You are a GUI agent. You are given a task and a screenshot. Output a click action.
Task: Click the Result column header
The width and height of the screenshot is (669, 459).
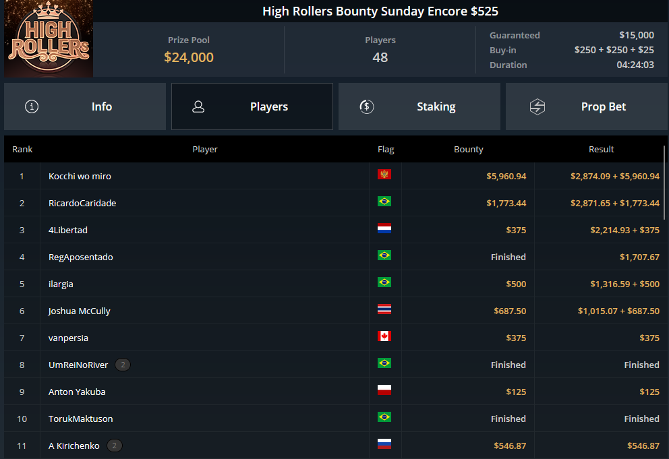click(601, 150)
